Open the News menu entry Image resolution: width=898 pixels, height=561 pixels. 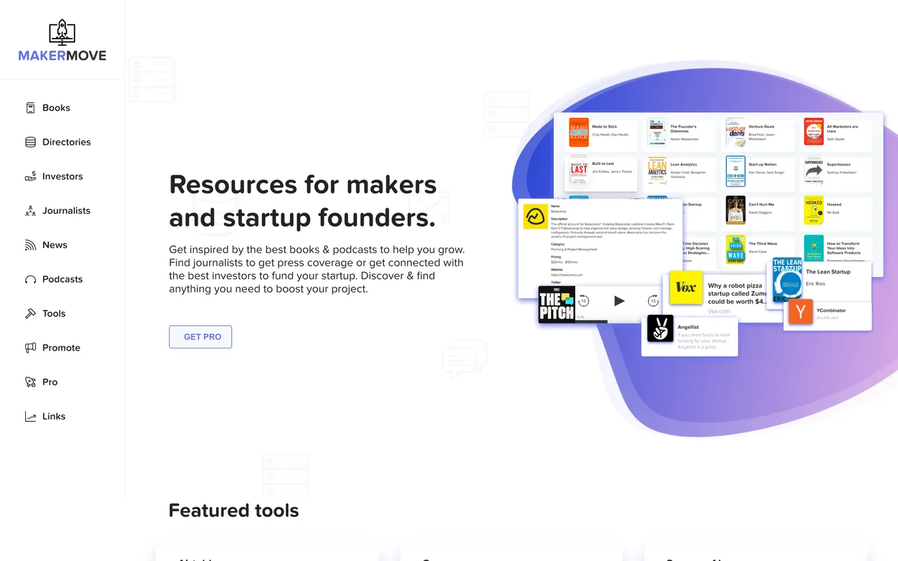click(55, 245)
